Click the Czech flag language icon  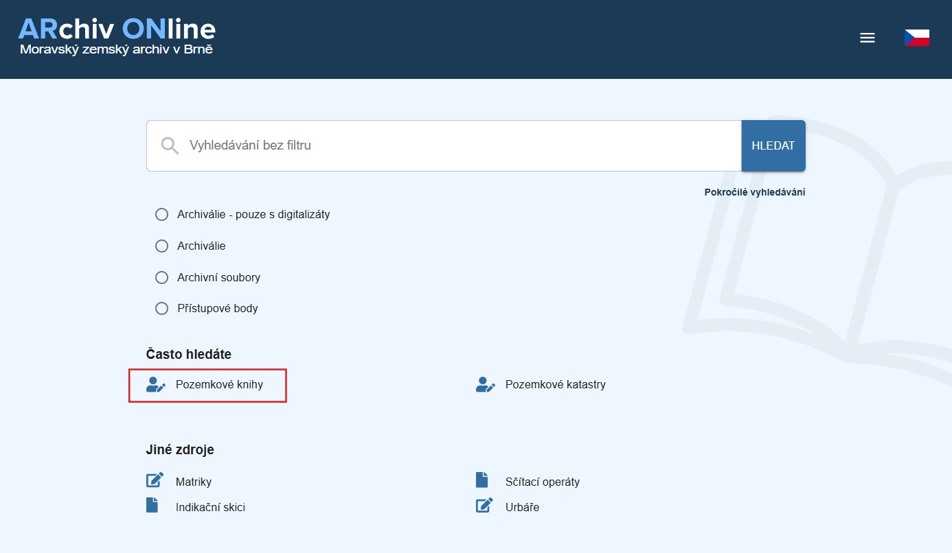click(916, 38)
